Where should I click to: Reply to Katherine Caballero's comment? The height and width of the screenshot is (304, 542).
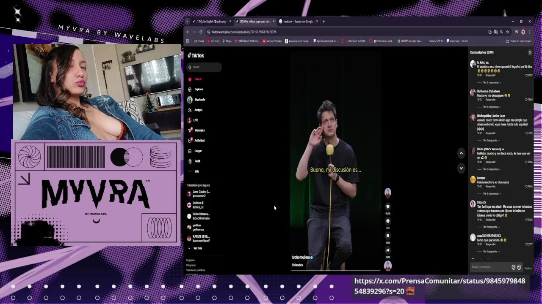(x=490, y=100)
